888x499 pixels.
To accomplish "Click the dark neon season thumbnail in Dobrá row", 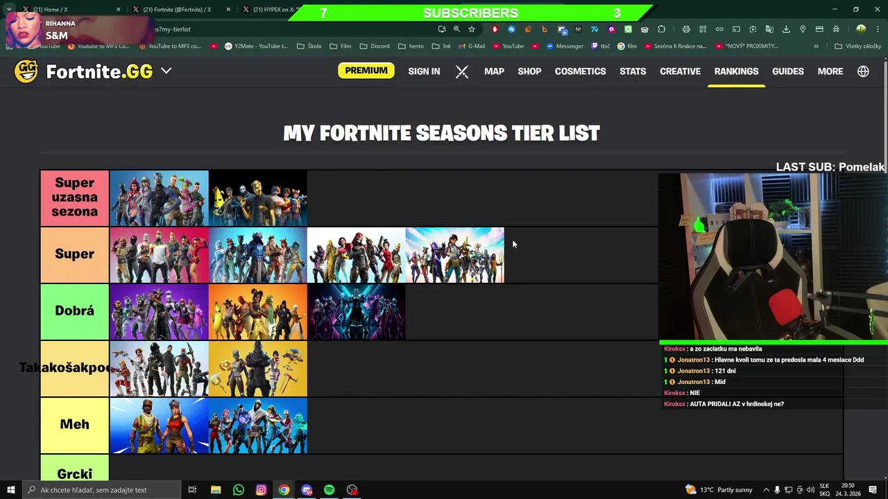I will (x=356, y=312).
